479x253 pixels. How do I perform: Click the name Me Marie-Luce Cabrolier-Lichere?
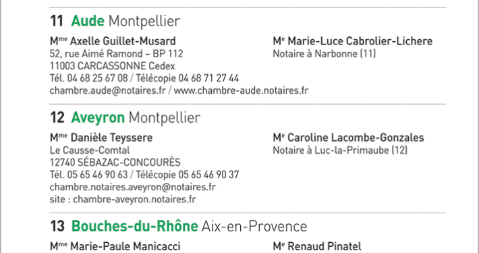point(353,41)
